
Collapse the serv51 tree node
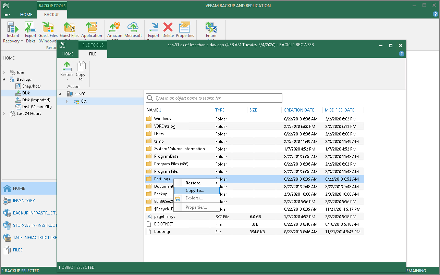pyautogui.click(x=61, y=94)
